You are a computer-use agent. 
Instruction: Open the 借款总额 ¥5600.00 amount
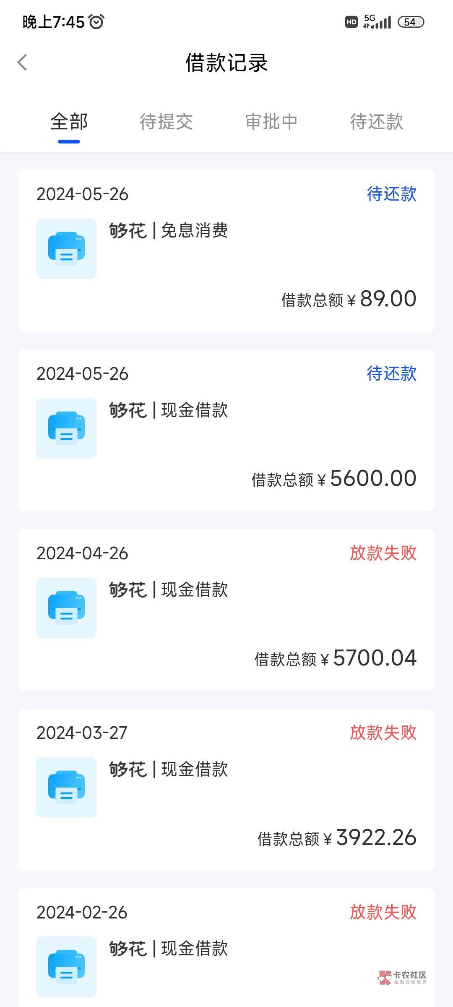point(333,478)
